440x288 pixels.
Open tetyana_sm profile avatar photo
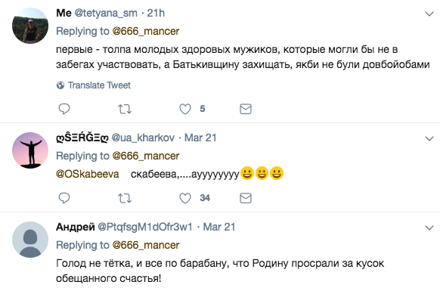tap(30, 26)
